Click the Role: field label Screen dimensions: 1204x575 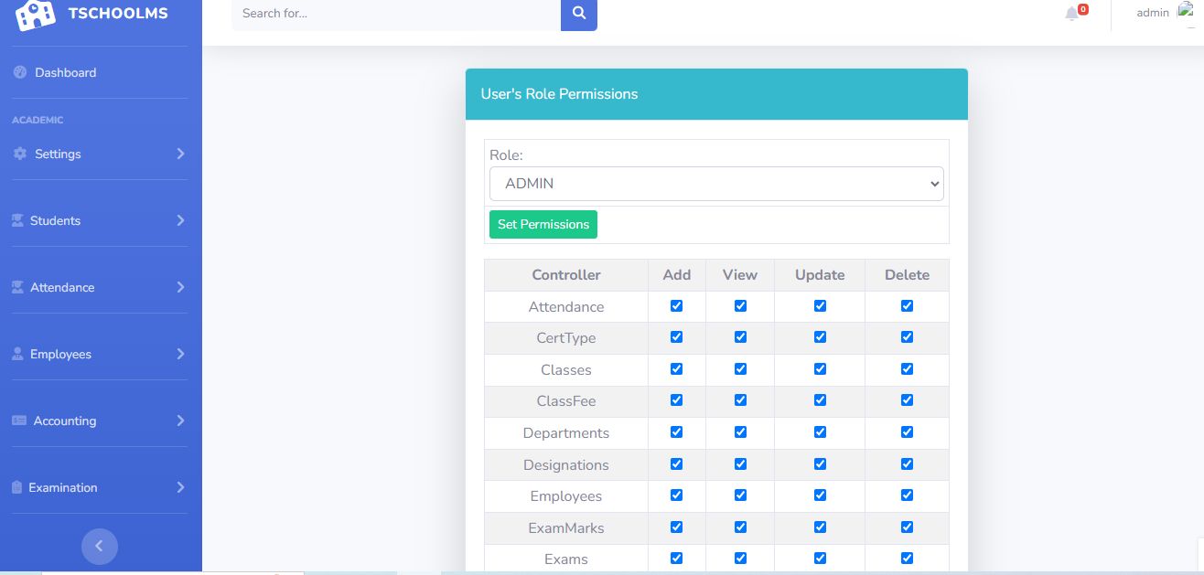point(506,155)
